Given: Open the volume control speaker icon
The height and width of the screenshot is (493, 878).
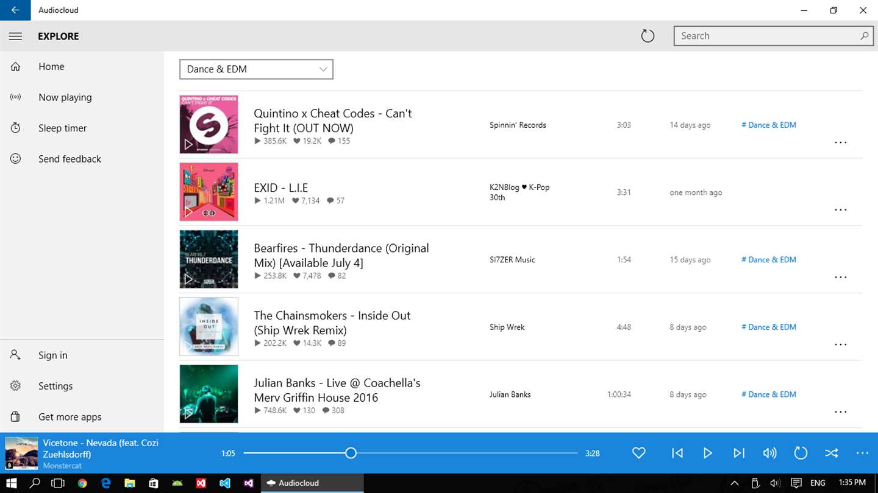Looking at the screenshot, I should 769,453.
